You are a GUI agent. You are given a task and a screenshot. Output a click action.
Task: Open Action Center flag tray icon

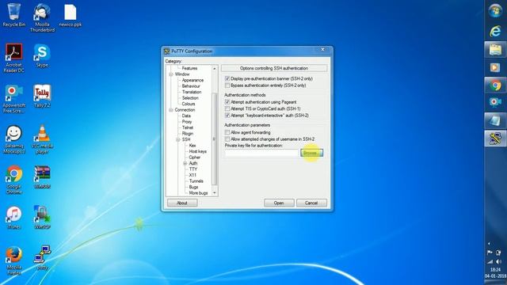pyautogui.click(x=490, y=253)
